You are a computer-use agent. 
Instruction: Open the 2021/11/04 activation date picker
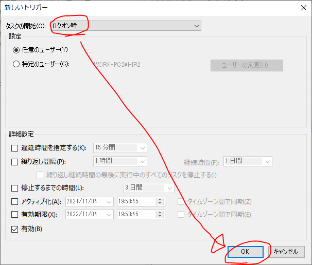[90, 202]
